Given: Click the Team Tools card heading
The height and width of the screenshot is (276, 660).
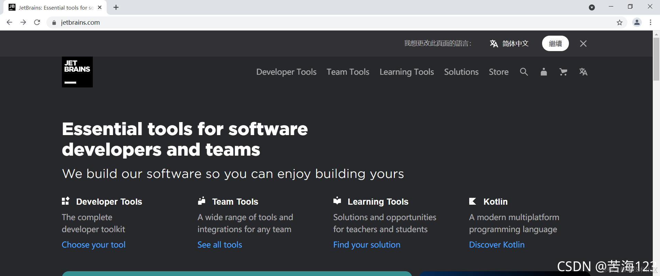Looking at the screenshot, I should click(x=235, y=202).
